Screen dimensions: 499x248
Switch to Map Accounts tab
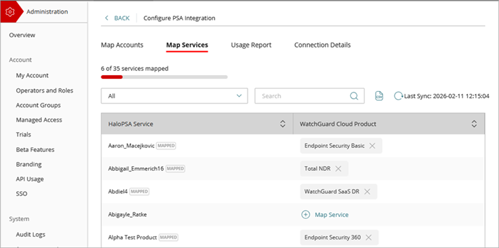tap(122, 45)
